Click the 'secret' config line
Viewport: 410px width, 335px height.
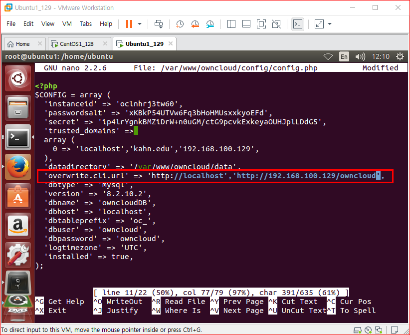click(x=185, y=122)
